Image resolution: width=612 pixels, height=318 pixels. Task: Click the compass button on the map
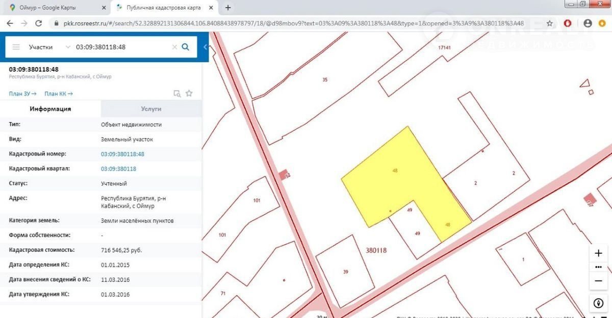599,303
